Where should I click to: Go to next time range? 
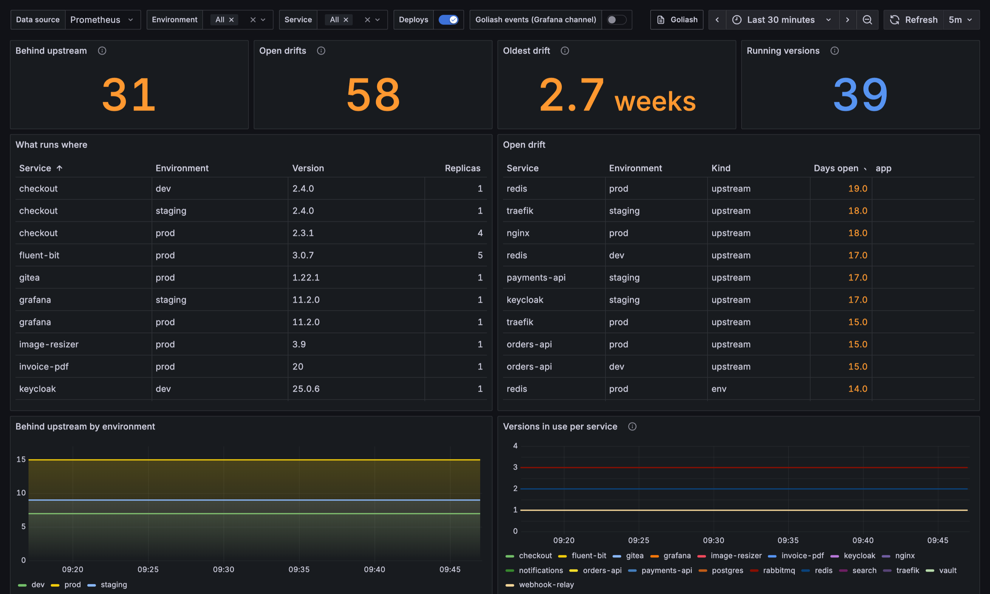847,20
